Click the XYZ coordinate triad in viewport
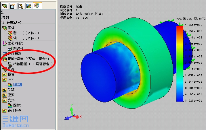This screenshot has width=206, height=130. coord(73,112)
